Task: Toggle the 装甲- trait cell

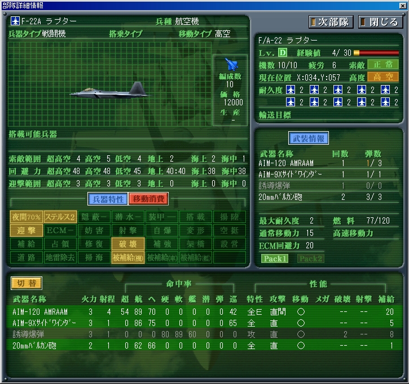Action: (x=162, y=217)
